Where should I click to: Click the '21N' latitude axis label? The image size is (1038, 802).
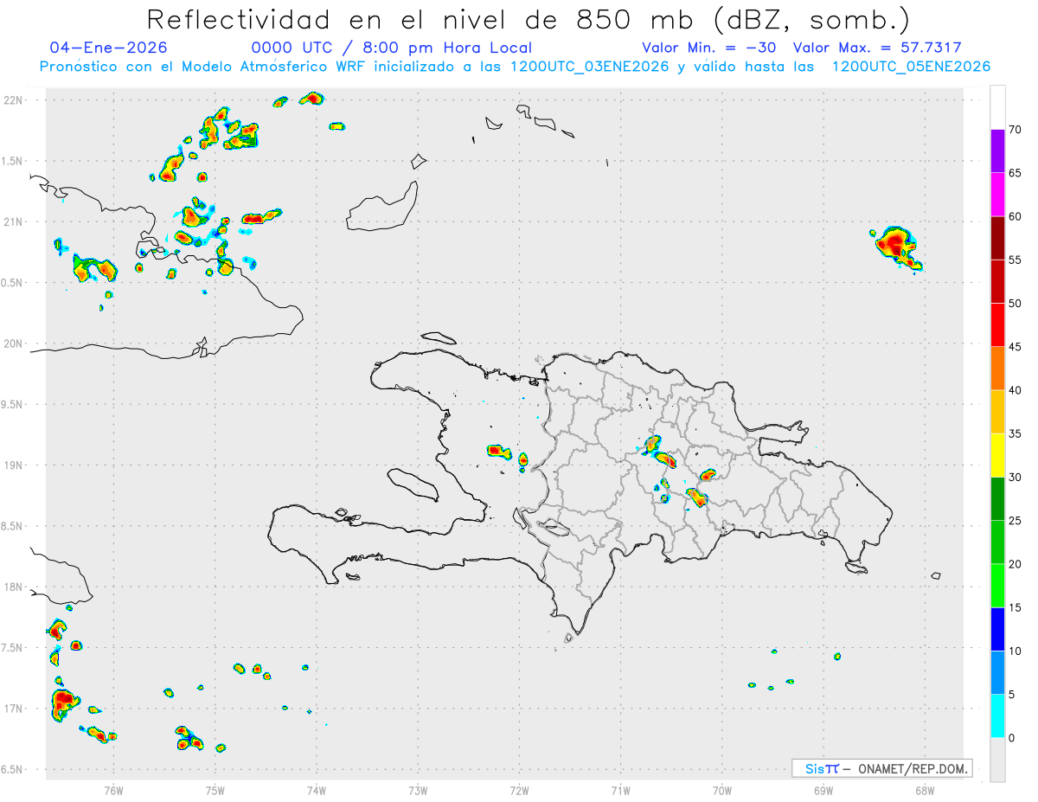point(14,221)
